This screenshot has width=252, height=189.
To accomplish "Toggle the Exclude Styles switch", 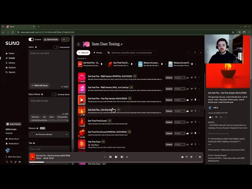I will [54, 94].
